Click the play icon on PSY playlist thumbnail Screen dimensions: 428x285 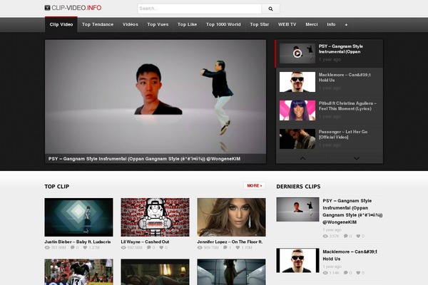coord(297,53)
